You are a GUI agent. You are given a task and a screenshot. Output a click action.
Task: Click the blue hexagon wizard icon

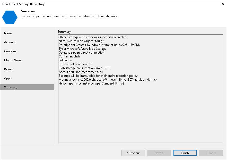click(x=10, y=17)
